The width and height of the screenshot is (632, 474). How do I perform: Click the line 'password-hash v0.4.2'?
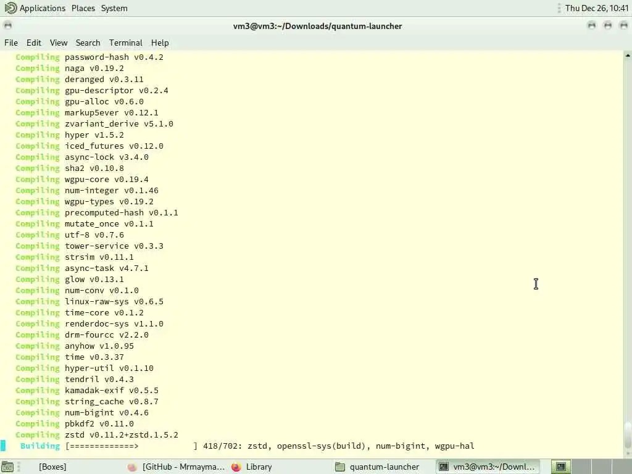114,57
